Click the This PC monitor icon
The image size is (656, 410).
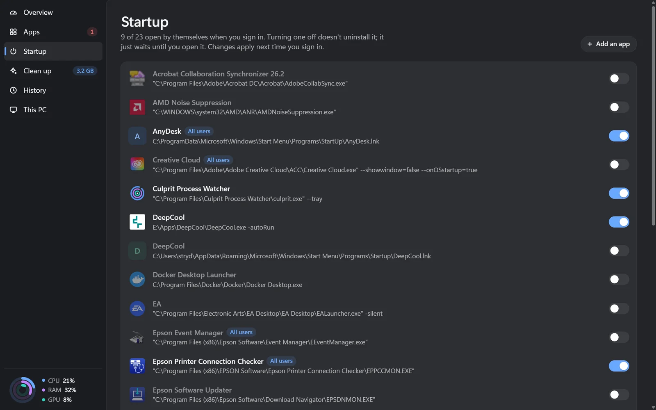(14, 109)
